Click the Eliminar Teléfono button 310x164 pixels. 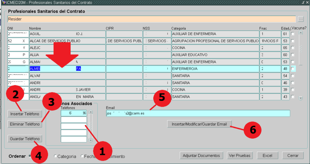pos(25,124)
